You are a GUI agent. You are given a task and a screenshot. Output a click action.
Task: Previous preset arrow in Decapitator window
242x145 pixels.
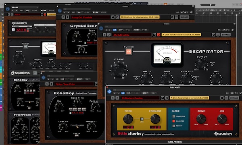[104, 35]
